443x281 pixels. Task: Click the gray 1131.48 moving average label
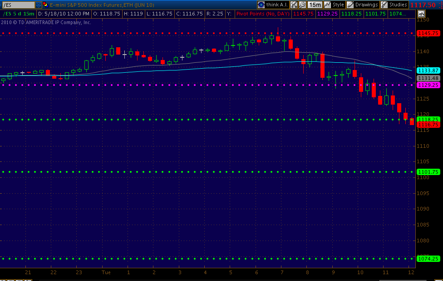[x=428, y=78]
